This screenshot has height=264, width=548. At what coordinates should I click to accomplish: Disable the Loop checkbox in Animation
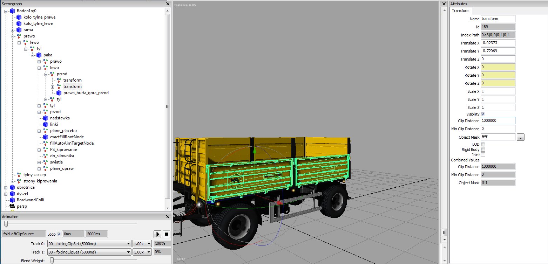coord(59,234)
